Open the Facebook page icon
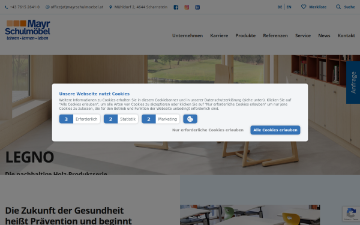This screenshot has width=360, height=225. click(176, 7)
